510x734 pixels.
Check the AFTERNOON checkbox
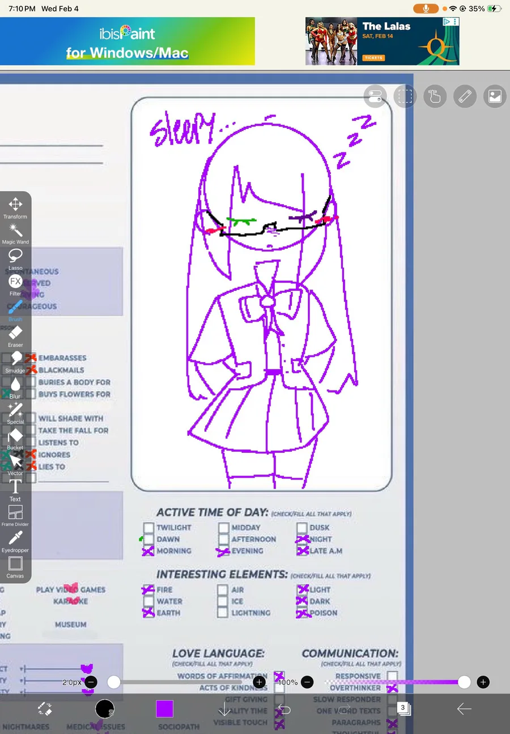tap(223, 539)
